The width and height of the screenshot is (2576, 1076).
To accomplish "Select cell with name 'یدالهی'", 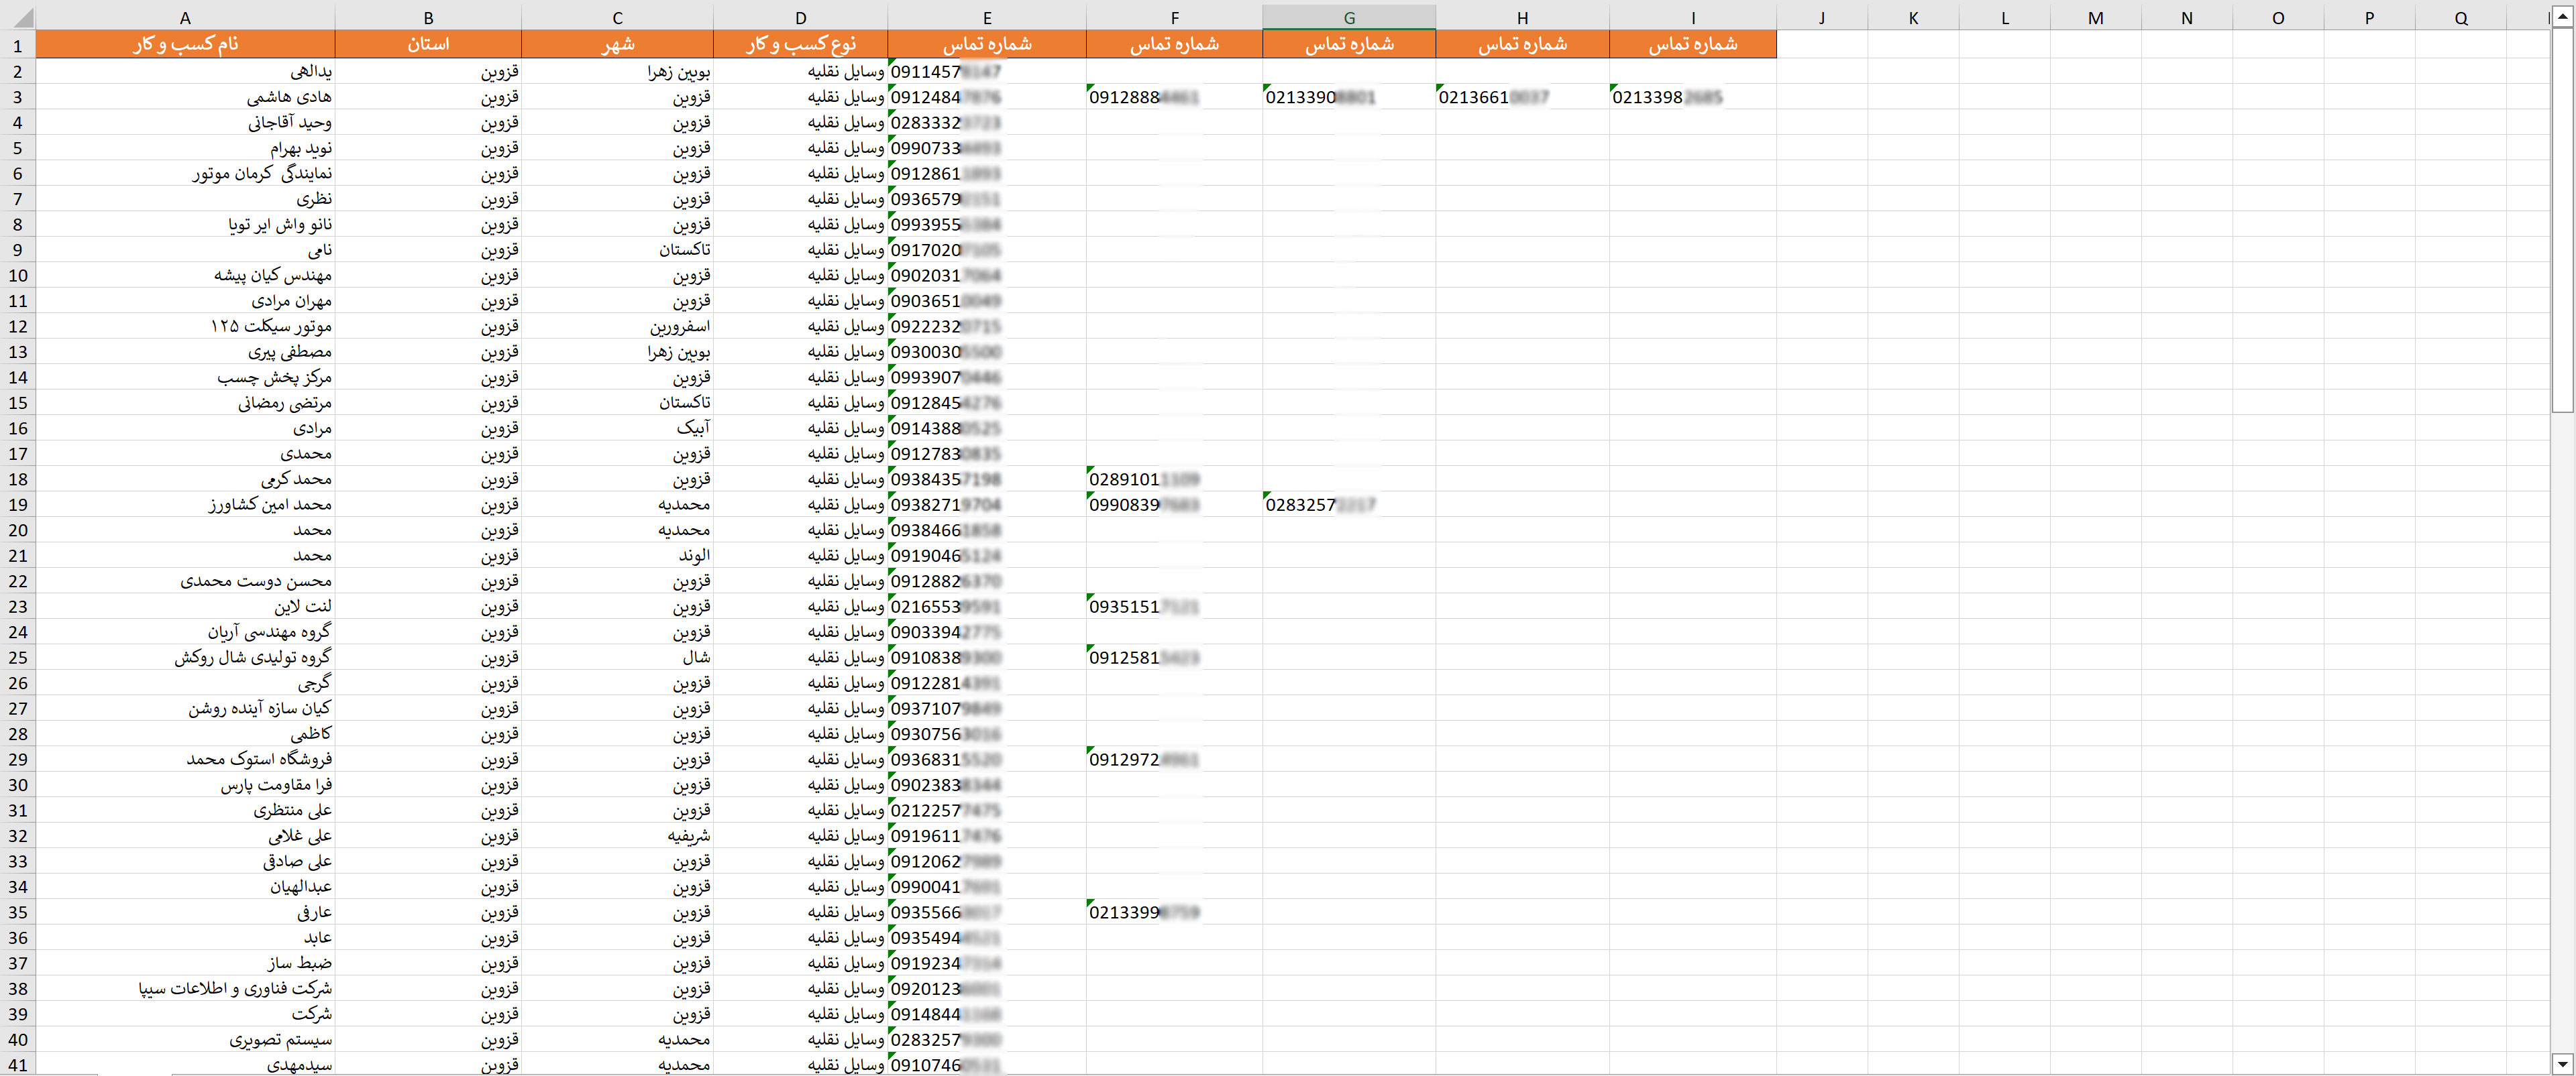I will point(185,71).
